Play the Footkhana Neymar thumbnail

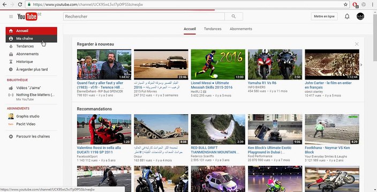pos(332,129)
